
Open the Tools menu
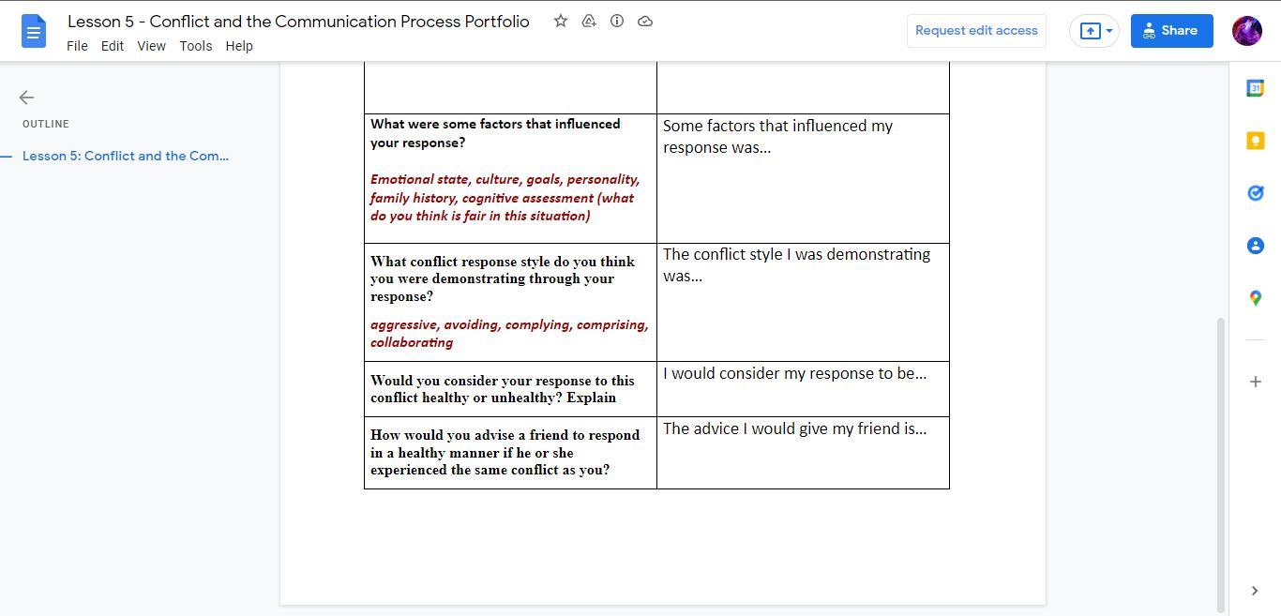195,46
